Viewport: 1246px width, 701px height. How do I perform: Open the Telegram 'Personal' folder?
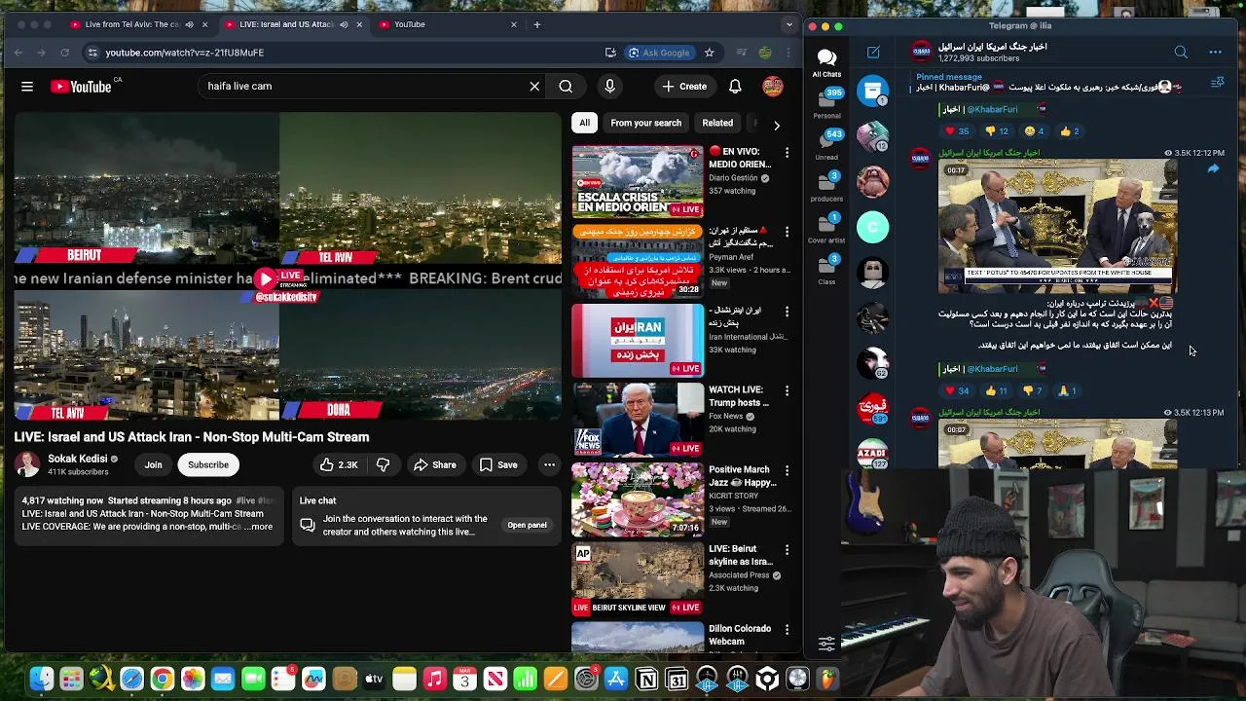826,102
